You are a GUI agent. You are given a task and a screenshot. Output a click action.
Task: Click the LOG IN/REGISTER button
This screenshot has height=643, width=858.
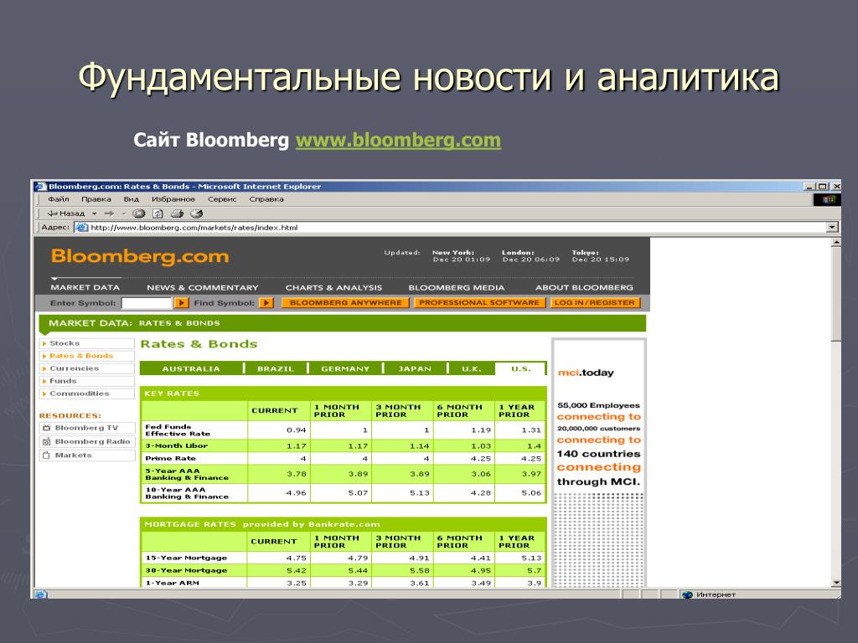click(x=594, y=302)
